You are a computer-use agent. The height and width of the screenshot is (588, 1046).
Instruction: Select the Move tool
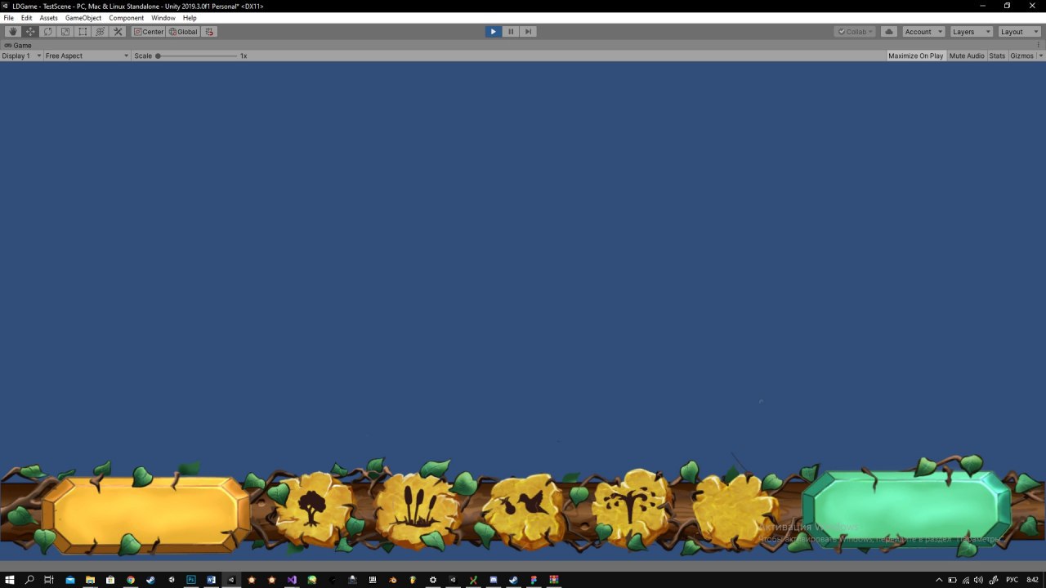30,32
